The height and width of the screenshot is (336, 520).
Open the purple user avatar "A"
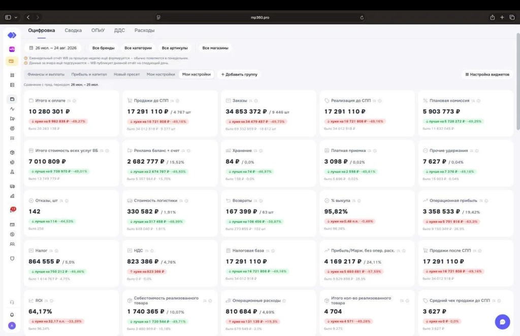(x=12, y=326)
